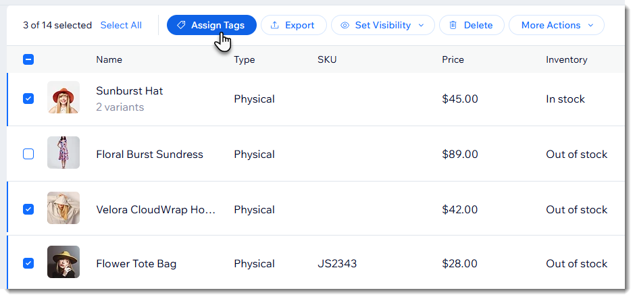
Task: Click the Export upload arrow icon
Action: pyautogui.click(x=274, y=25)
